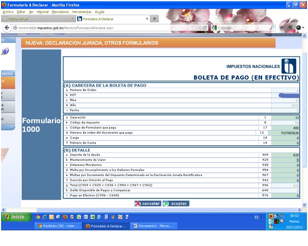Image resolution: width=308 pixels, height=246 pixels.
Task: Click the orange Outlook quick launch icon
Action: (51, 217)
